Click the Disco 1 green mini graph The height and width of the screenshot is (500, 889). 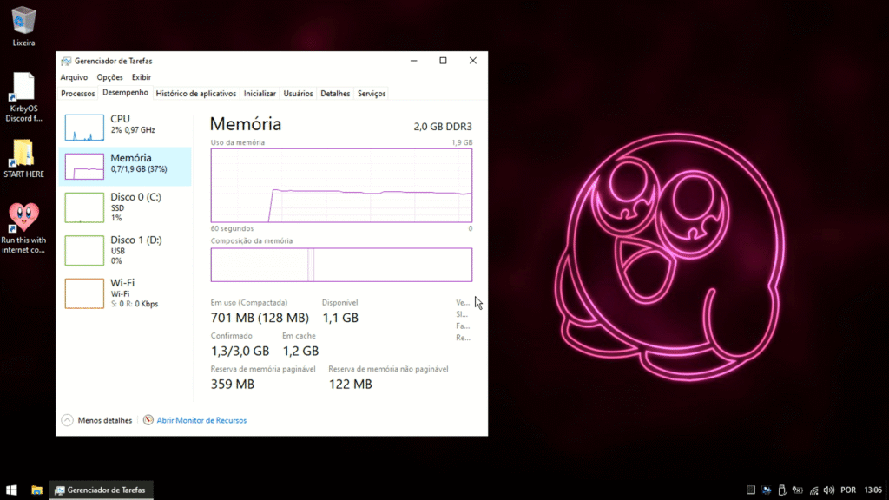(x=84, y=251)
